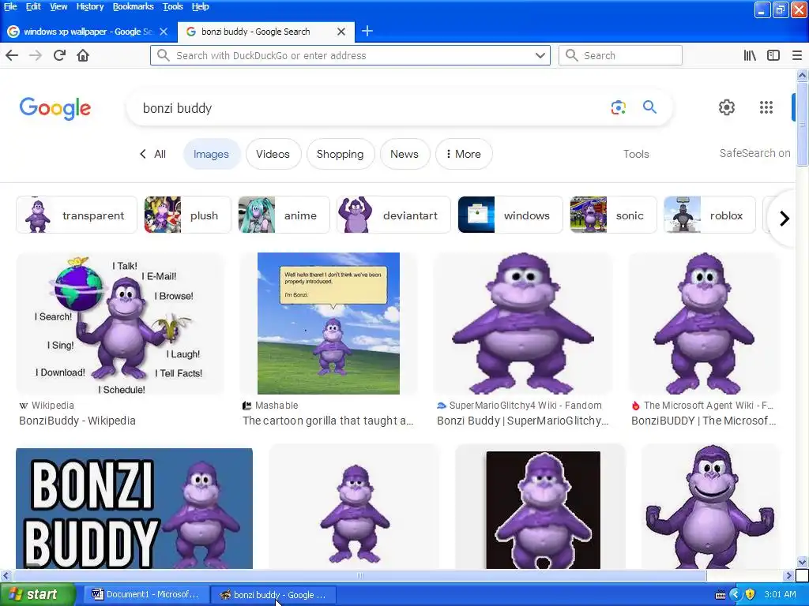Screen dimensions: 809x606
Task: Open the Library toolbar icon
Action: click(x=750, y=55)
